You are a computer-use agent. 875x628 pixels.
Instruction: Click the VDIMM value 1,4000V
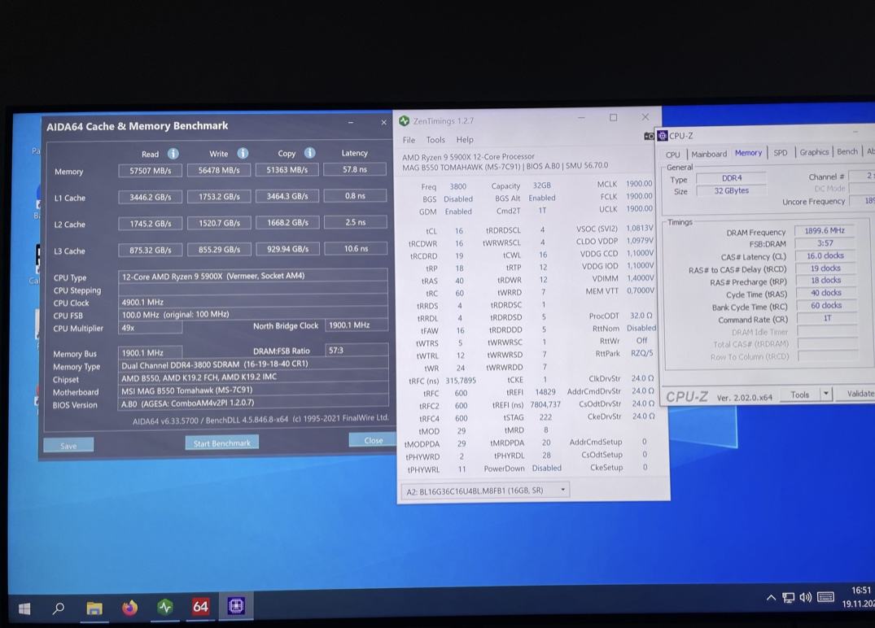coord(640,277)
